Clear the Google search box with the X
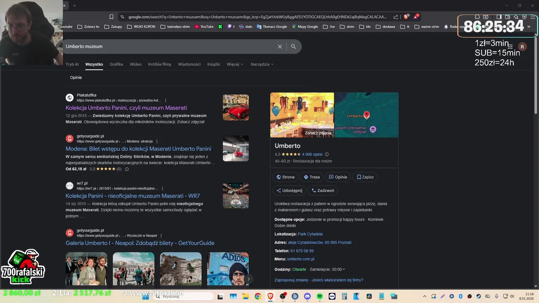 pyautogui.click(x=280, y=47)
